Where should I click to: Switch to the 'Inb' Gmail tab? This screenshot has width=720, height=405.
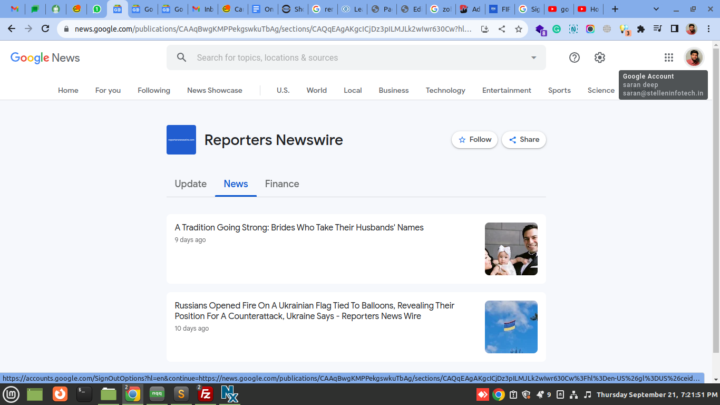[x=203, y=9]
